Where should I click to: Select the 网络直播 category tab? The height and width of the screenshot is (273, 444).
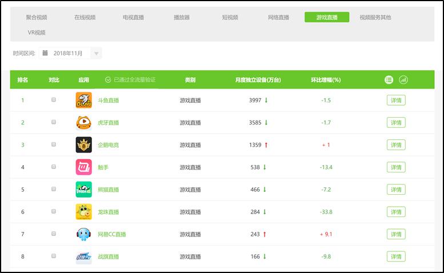[x=279, y=17]
